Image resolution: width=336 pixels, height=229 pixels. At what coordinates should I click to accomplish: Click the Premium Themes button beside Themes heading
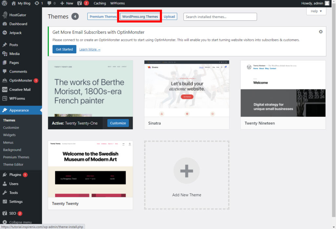pos(102,16)
